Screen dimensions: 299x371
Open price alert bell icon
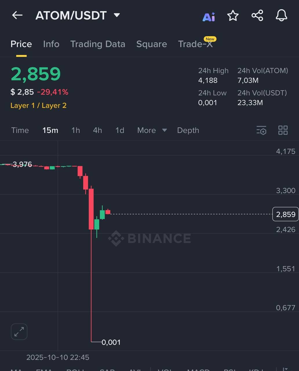pyautogui.click(x=281, y=16)
